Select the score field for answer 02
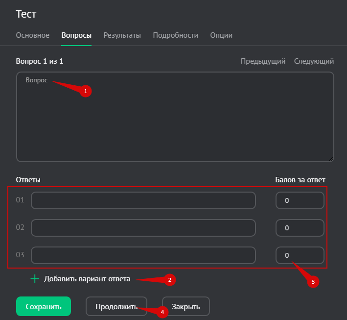Screen dimensions: 347x320 [x=300, y=228]
